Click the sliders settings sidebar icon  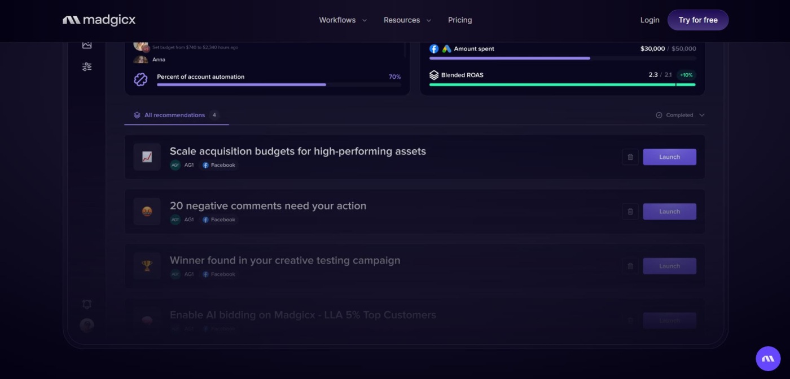(87, 66)
